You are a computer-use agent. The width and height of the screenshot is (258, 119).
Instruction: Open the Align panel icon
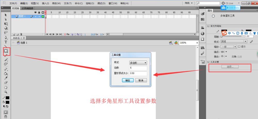203,28
